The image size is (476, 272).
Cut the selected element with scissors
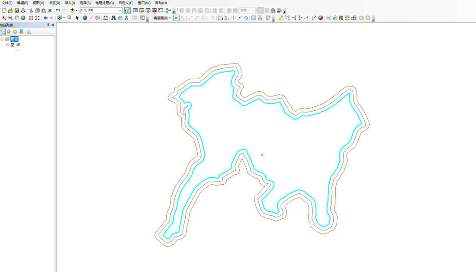(31, 10)
